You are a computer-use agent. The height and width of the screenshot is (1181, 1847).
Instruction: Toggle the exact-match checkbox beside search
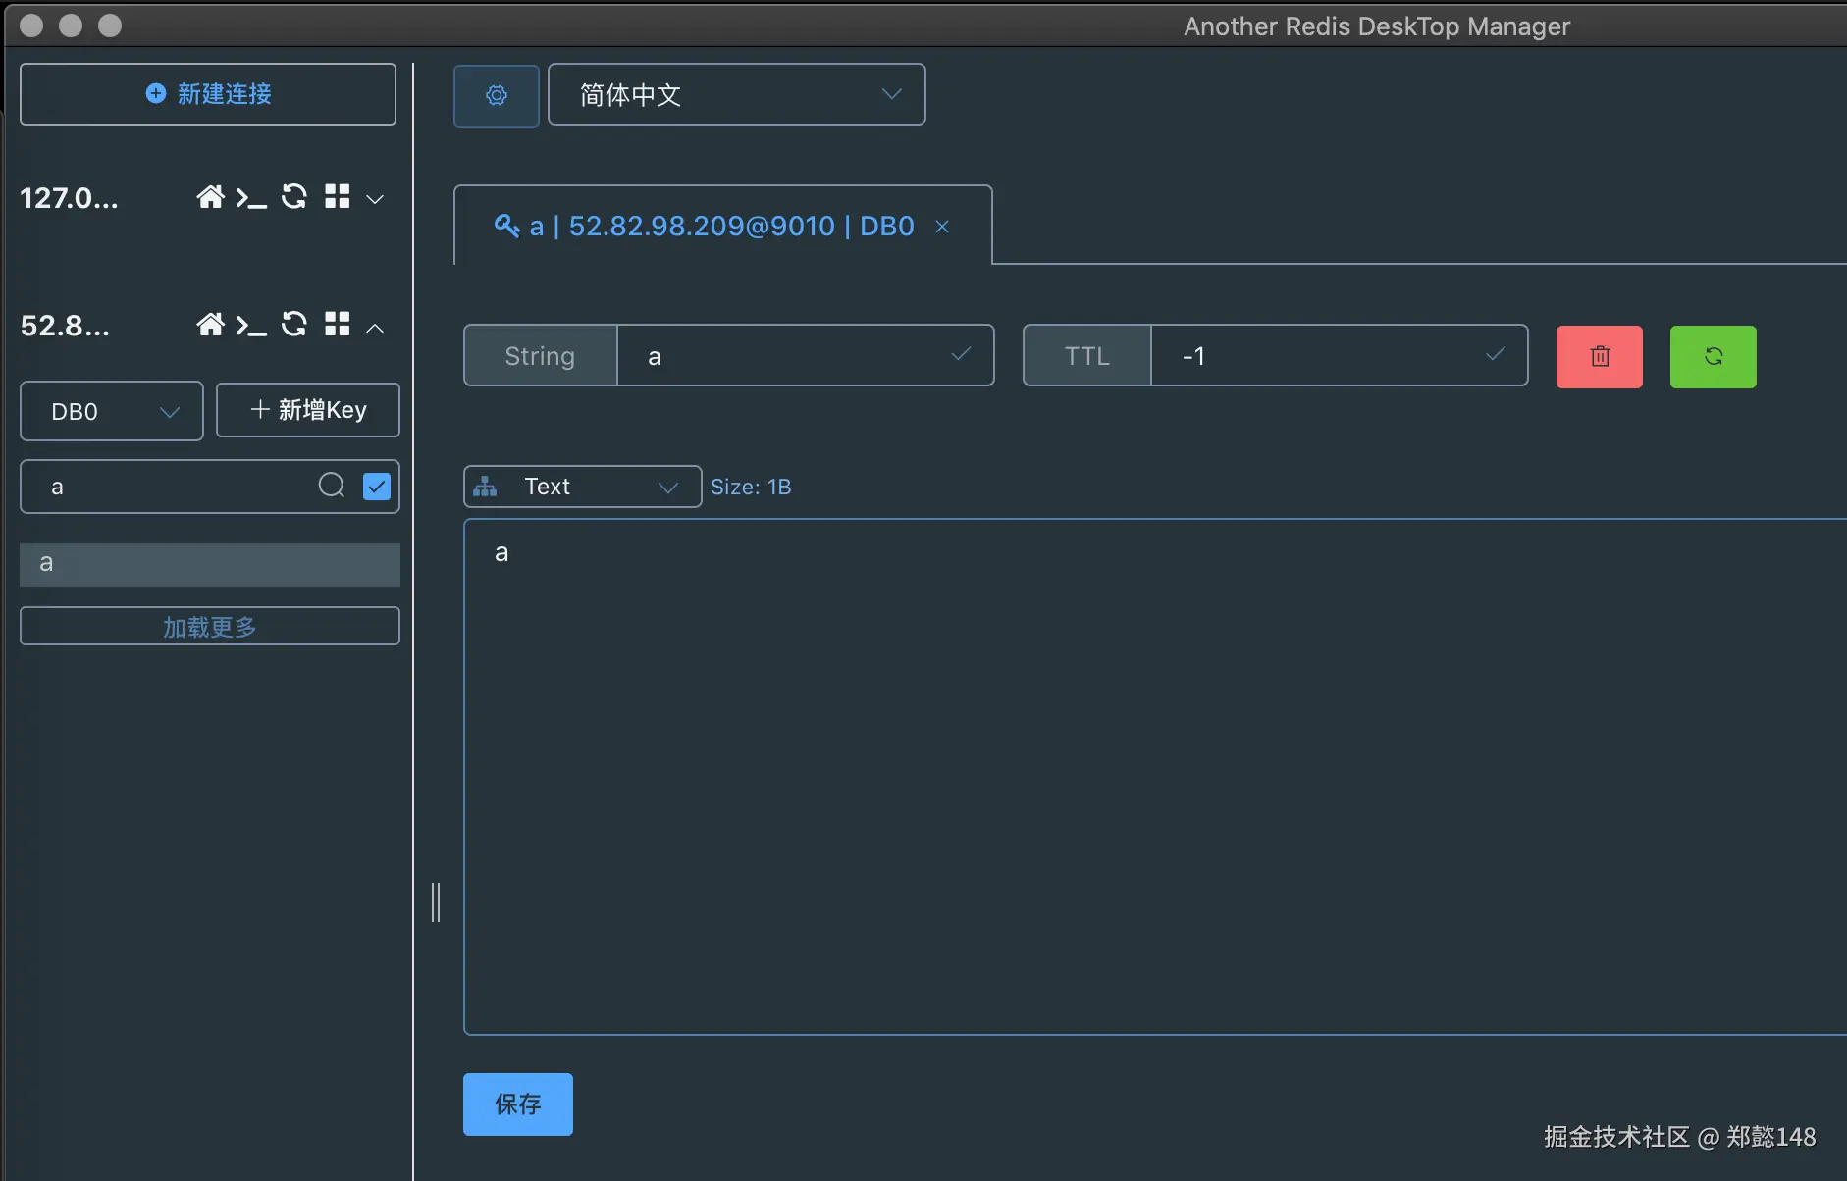(x=377, y=487)
